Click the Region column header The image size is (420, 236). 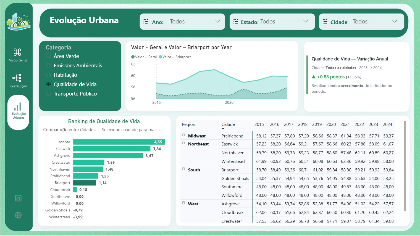coord(188,124)
